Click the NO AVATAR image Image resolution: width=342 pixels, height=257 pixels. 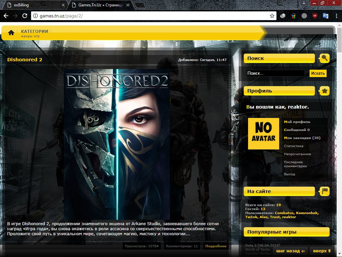(263, 134)
